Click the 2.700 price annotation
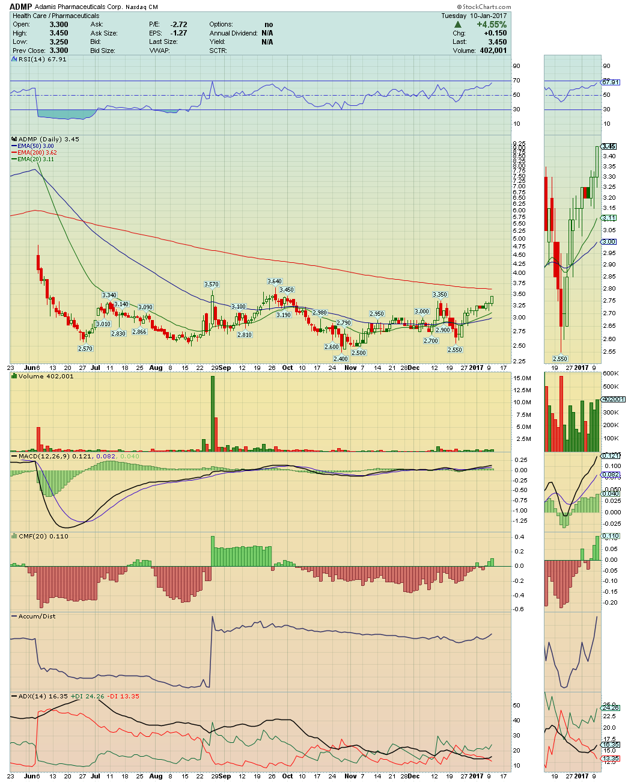 [x=431, y=340]
